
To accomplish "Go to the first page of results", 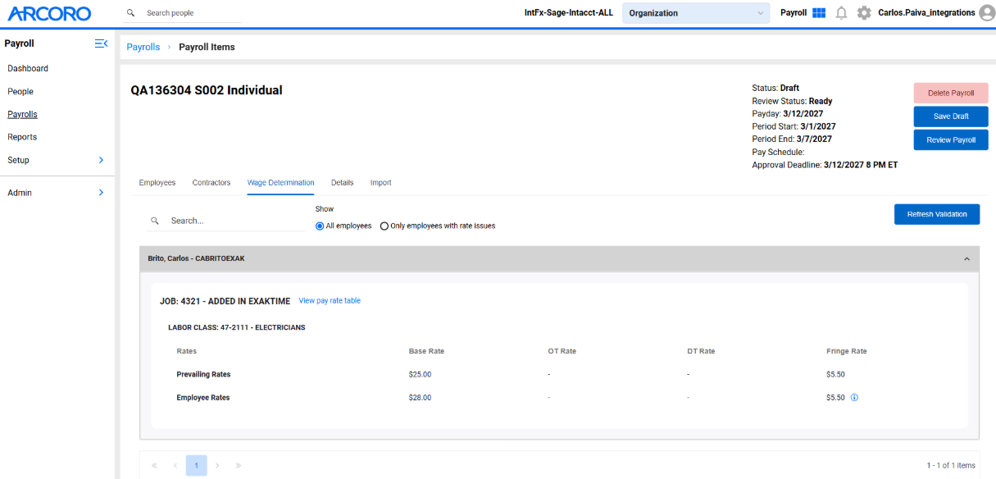I will pyautogui.click(x=154, y=465).
